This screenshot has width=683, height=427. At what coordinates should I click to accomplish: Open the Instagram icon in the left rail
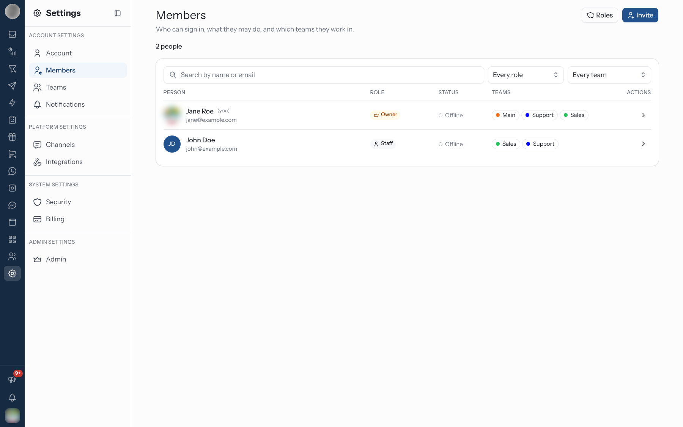12,188
